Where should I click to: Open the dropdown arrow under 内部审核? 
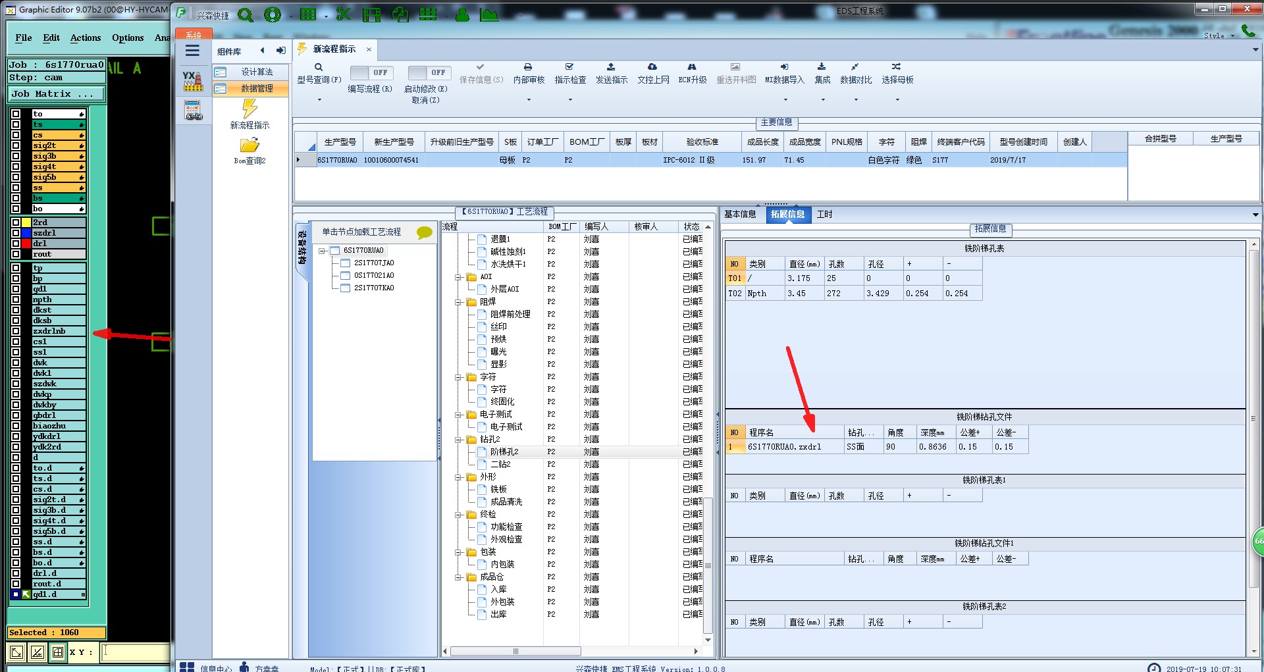coord(529,100)
